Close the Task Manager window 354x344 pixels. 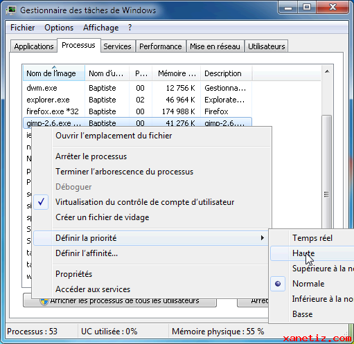pyautogui.click(x=333, y=8)
